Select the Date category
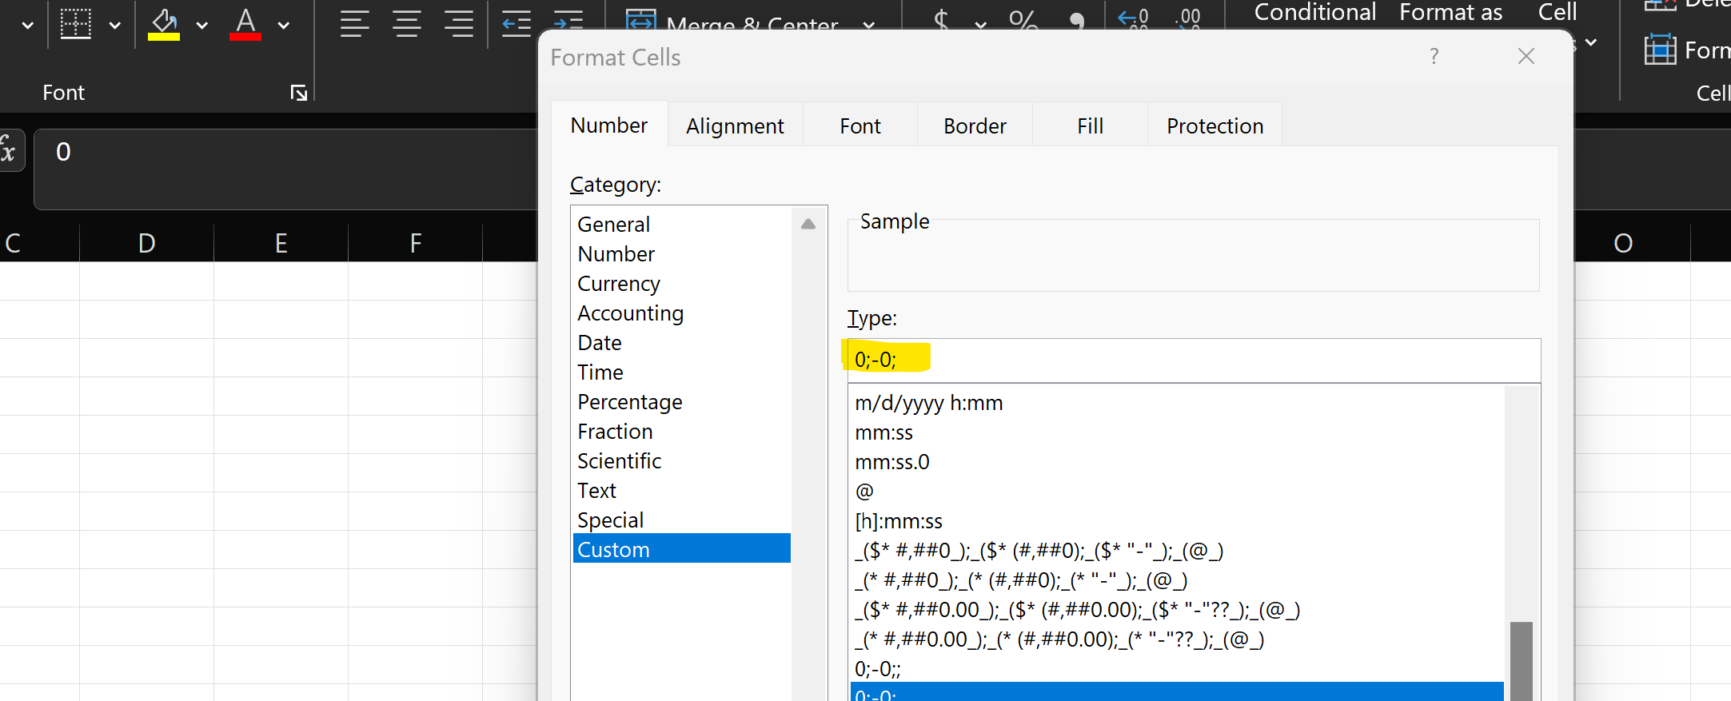 point(682,342)
